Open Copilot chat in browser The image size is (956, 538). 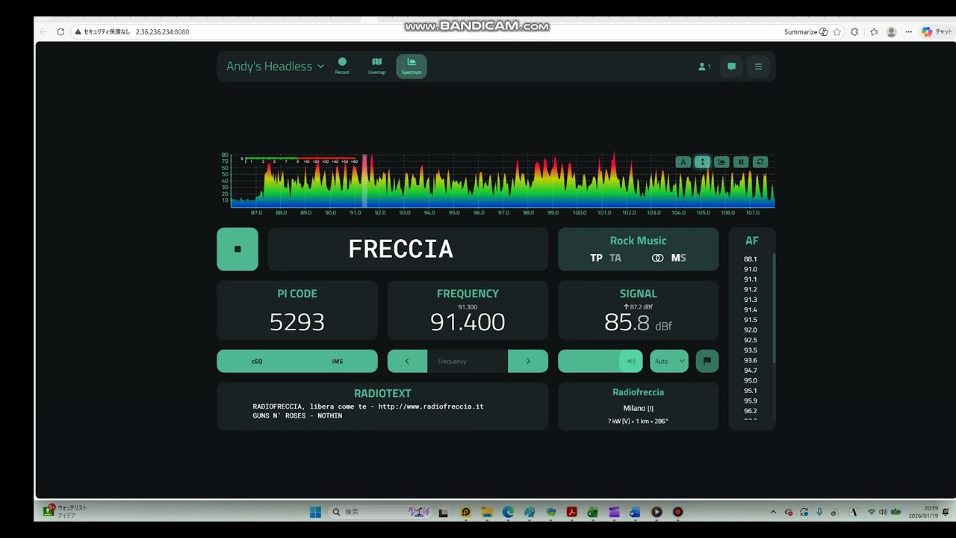click(937, 32)
